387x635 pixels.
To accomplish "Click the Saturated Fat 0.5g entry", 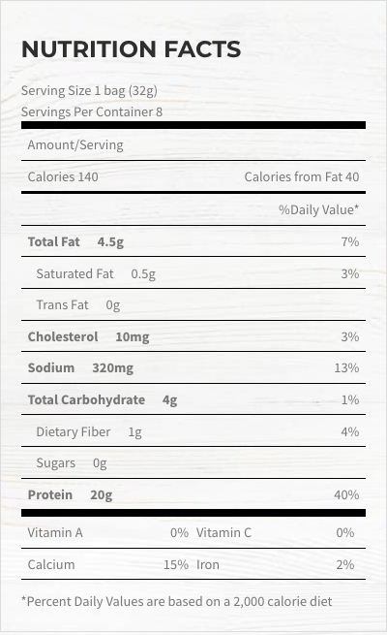I will pyautogui.click(x=96, y=274).
